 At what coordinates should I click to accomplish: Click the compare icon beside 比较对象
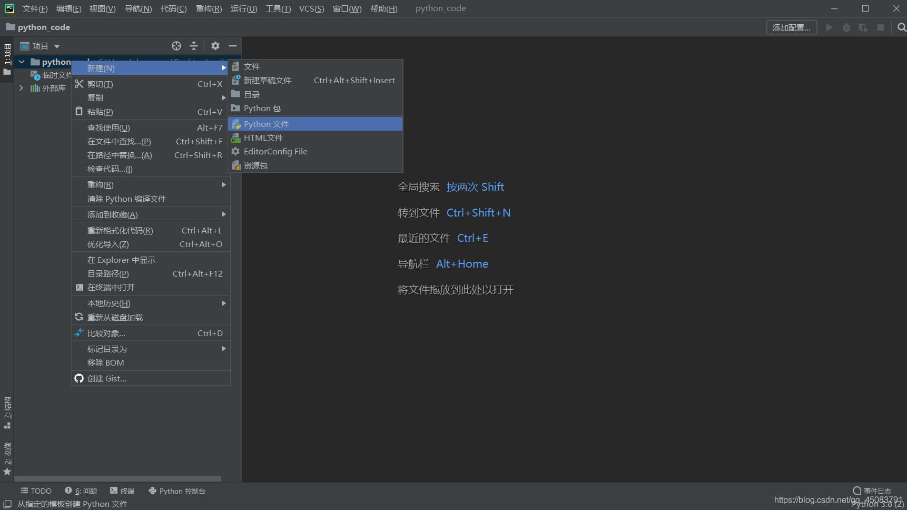(79, 332)
